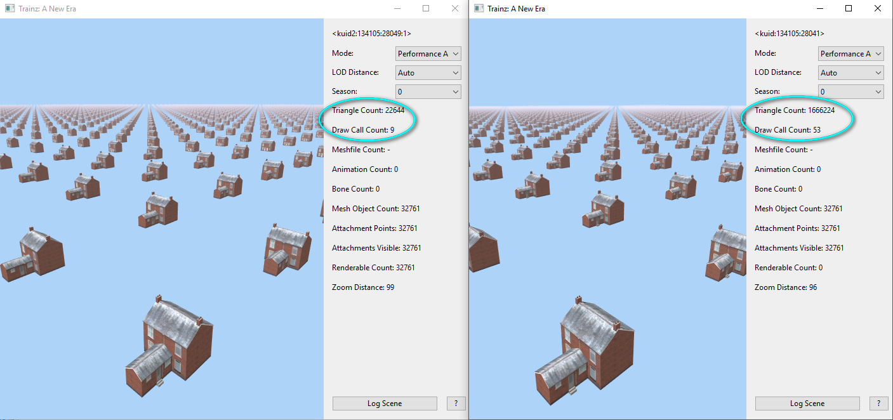Screen dimensions: 893x420
Task: Open the Season dropdown in the right panel
Action: pos(850,91)
